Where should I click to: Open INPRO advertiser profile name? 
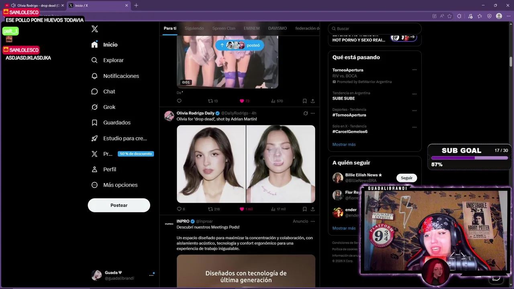tap(183, 221)
